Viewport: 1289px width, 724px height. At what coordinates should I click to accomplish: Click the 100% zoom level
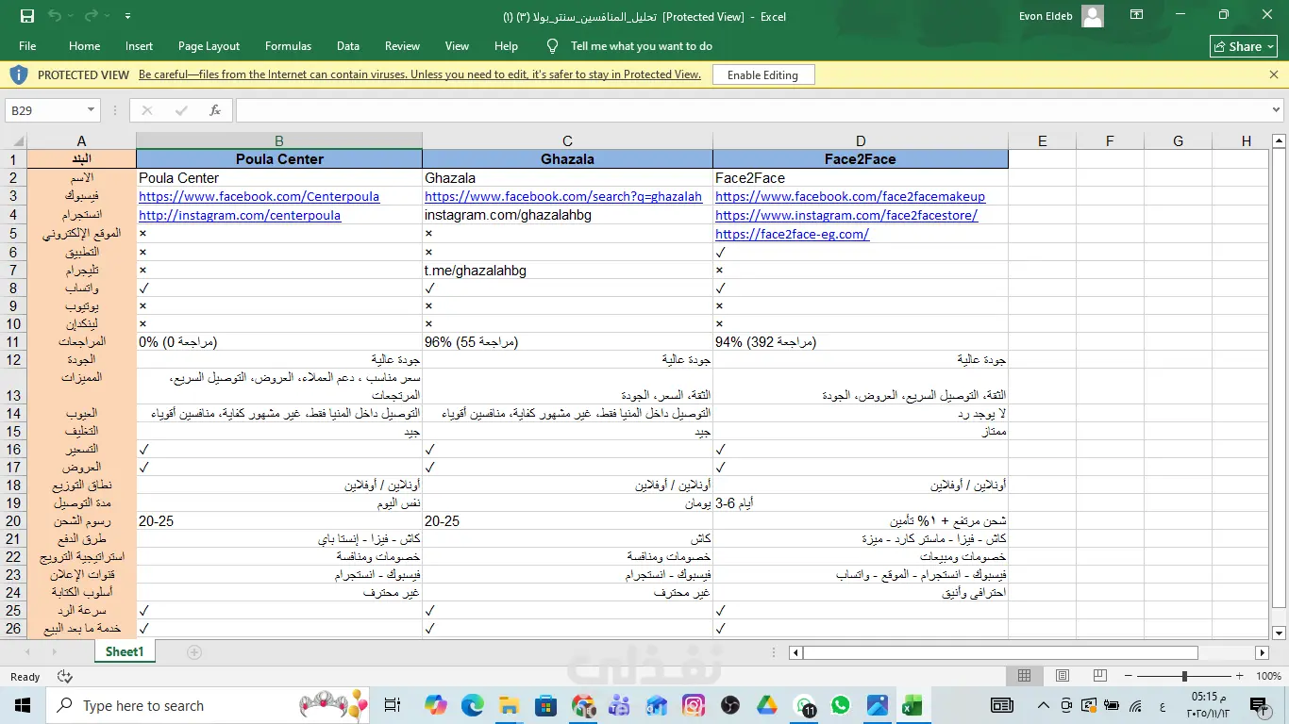click(x=1268, y=676)
